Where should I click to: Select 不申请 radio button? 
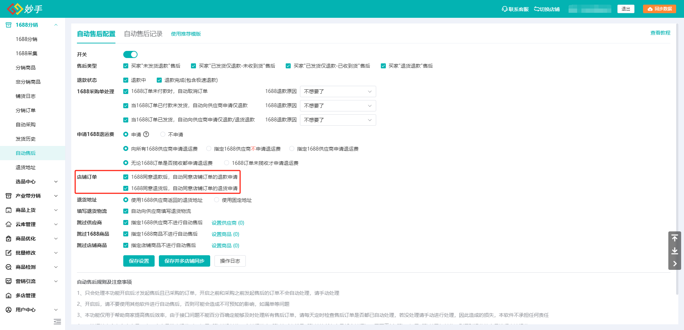click(x=163, y=134)
